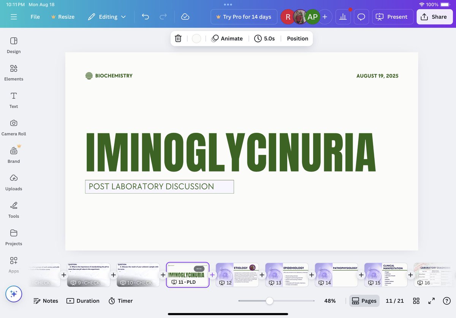The height and width of the screenshot is (318, 456).
Task: Launch the Magic sparkle assistant button
Action: click(x=14, y=294)
